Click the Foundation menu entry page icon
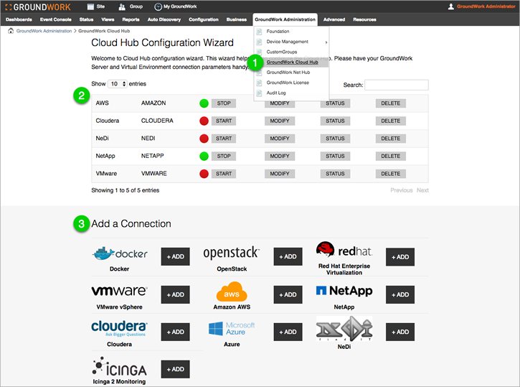520x387 pixels. pos(260,32)
